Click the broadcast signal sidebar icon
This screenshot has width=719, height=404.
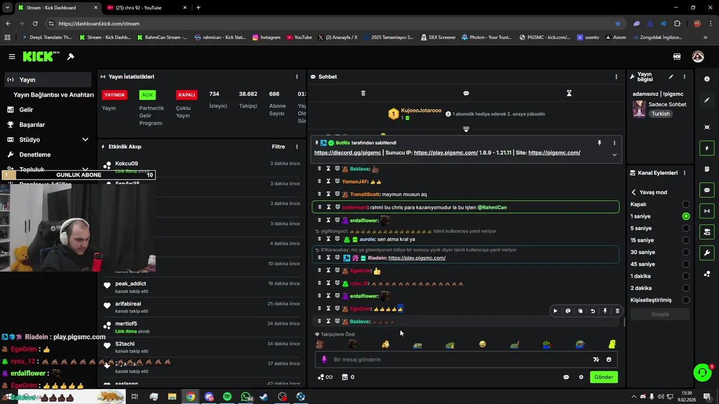(x=707, y=211)
